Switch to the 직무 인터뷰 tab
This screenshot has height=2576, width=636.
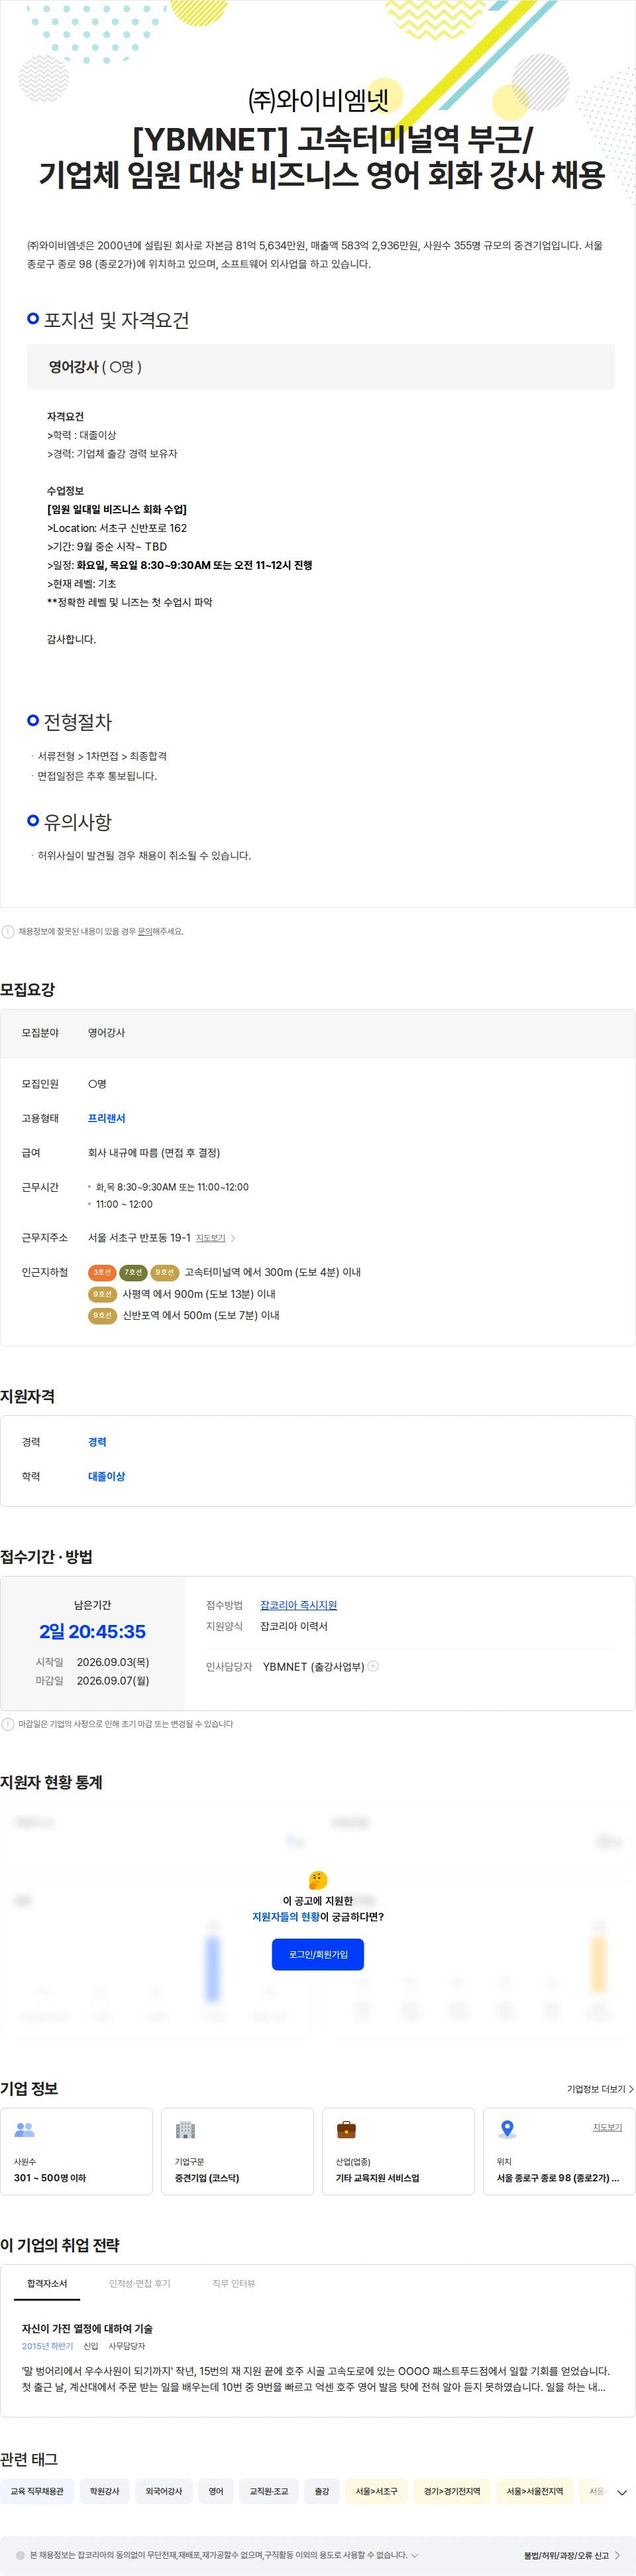[234, 2284]
